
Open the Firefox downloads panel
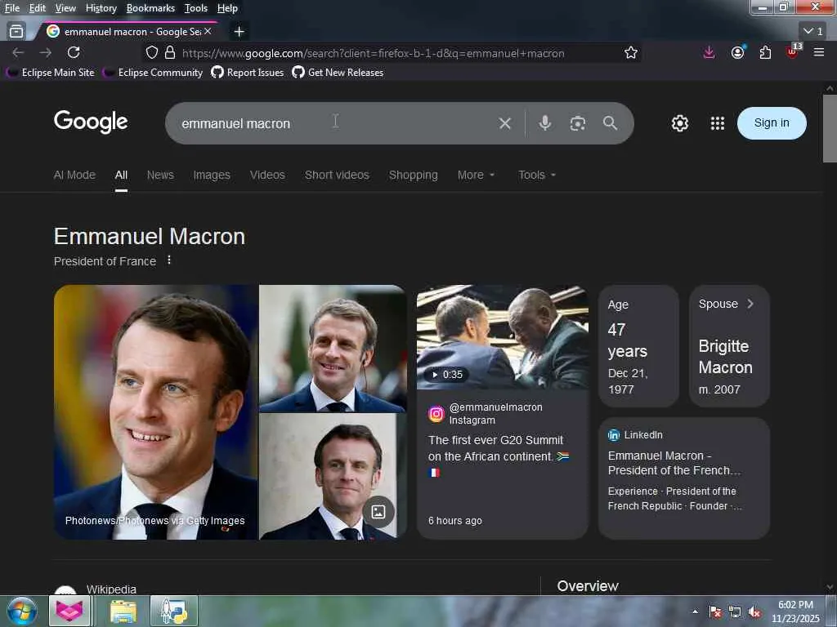click(709, 52)
